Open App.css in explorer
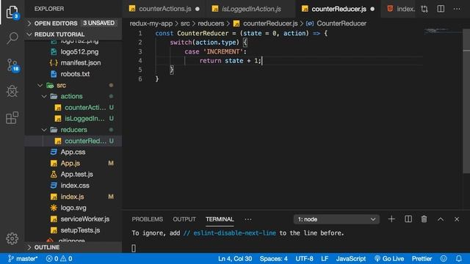This screenshot has width=470, height=264. 73,152
